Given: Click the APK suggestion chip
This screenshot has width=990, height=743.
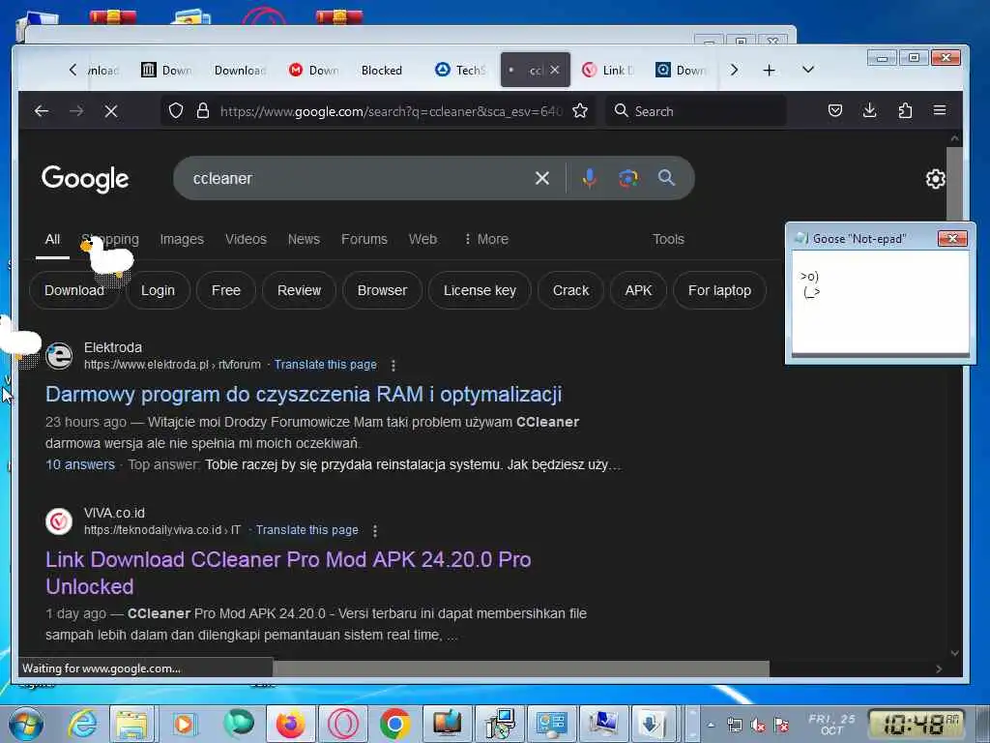Looking at the screenshot, I should [x=638, y=290].
